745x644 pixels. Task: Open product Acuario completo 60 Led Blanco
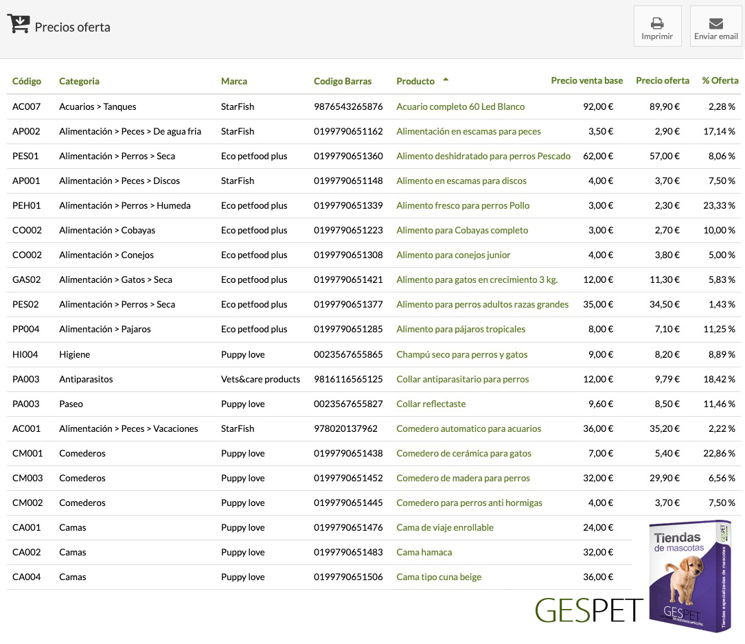tap(460, 106)
